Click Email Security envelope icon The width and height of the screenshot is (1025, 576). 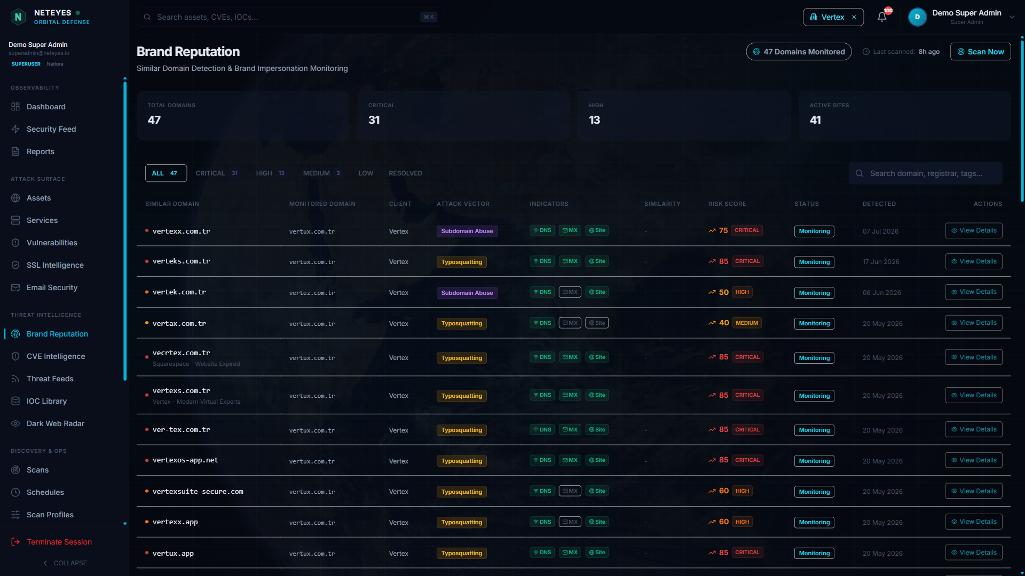tap(15, 287)
